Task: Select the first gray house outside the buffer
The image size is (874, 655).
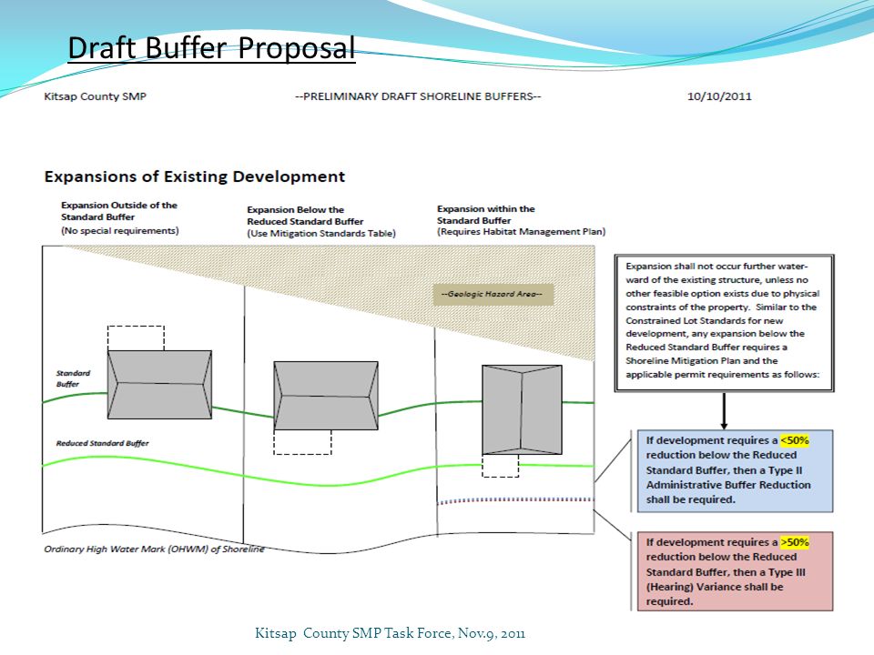Action: click(x=159, y=384)
